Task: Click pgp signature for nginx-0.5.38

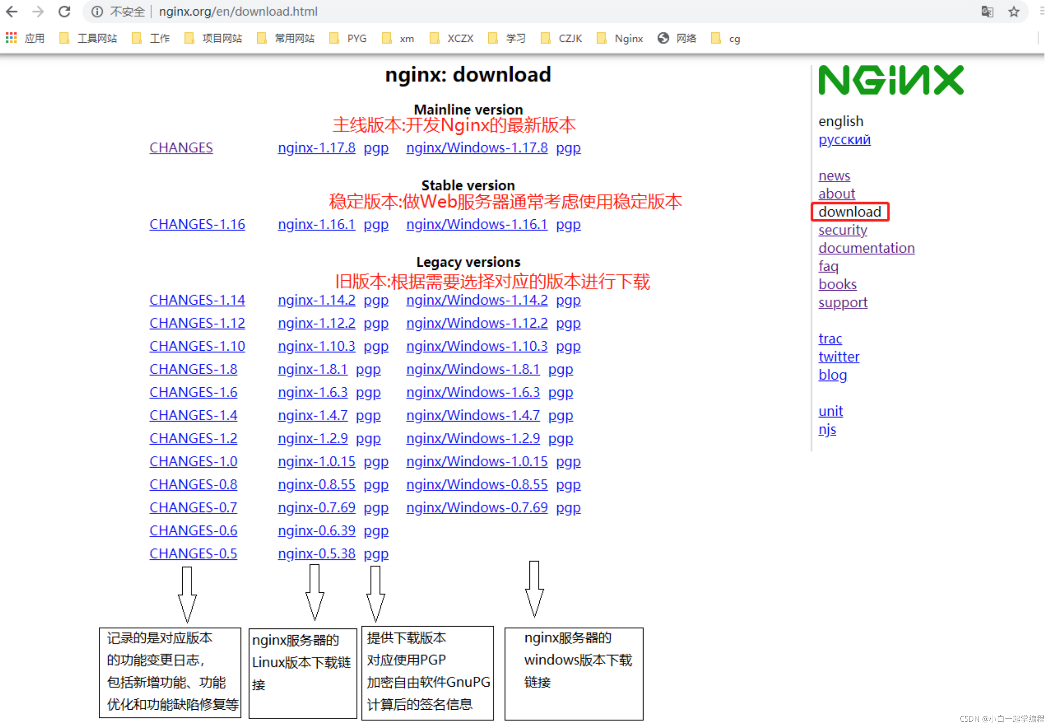Action: pyautogui.click(x=376, y=554)
